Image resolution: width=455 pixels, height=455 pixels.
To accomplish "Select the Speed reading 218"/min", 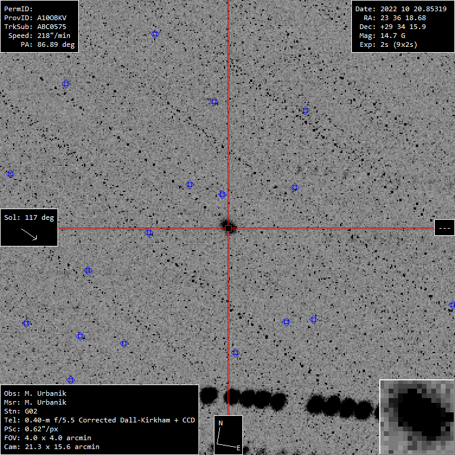I will coord(54,36).
